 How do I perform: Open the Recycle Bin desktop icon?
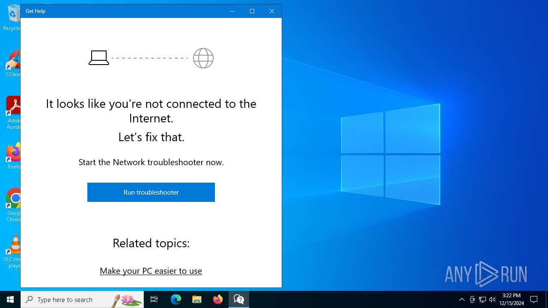(x=13, y=17)
